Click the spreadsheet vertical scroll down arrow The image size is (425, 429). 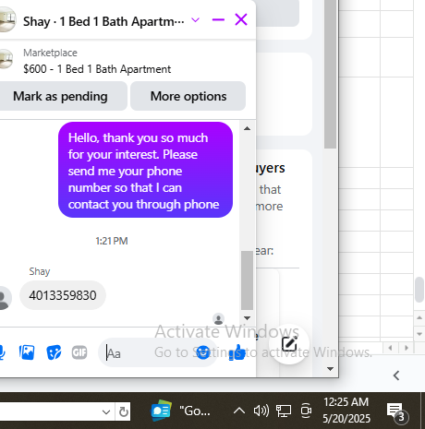pos(419,334)
